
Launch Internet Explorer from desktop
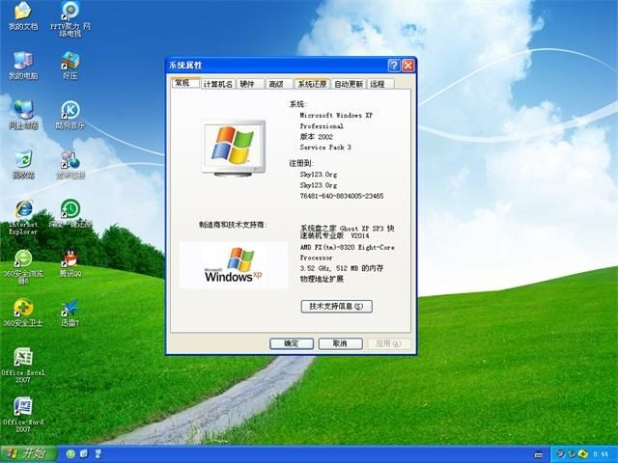(23, 217)
